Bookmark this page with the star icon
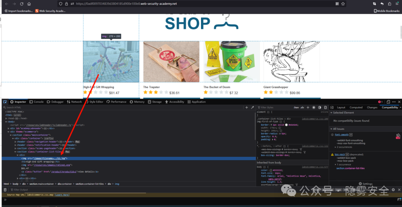Viewport: 402px width, 207px height. coord(343,4)
